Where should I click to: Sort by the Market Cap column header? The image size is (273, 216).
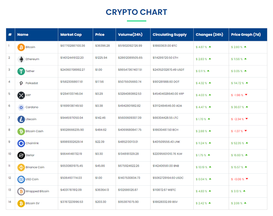[75, 35]
